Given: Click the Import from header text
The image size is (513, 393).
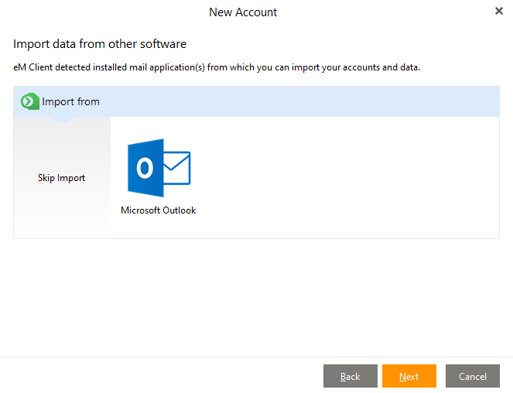Looking at the screenshot, I should [70, 101].
